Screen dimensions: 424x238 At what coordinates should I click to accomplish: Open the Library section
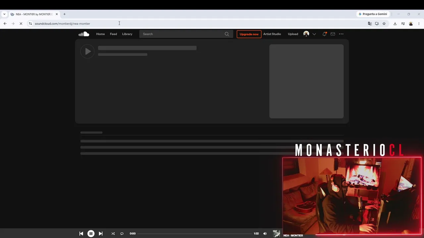(x=127, y=34)
